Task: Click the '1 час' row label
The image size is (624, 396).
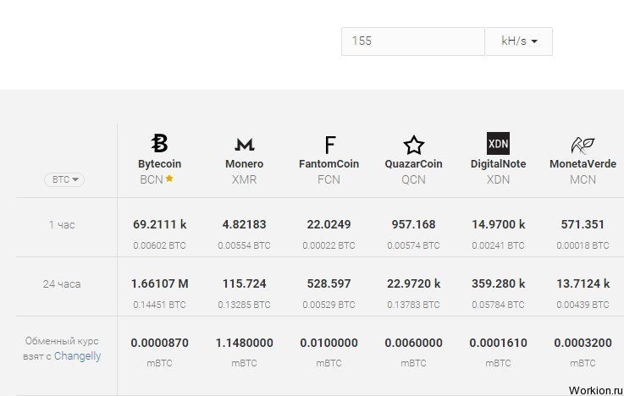Action: pyautogui.click(x=62, y=225)
